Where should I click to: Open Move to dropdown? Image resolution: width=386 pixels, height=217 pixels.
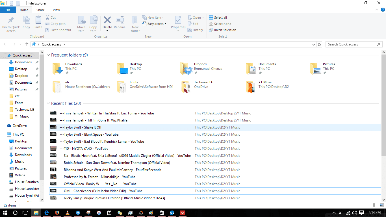click(81, 24)
